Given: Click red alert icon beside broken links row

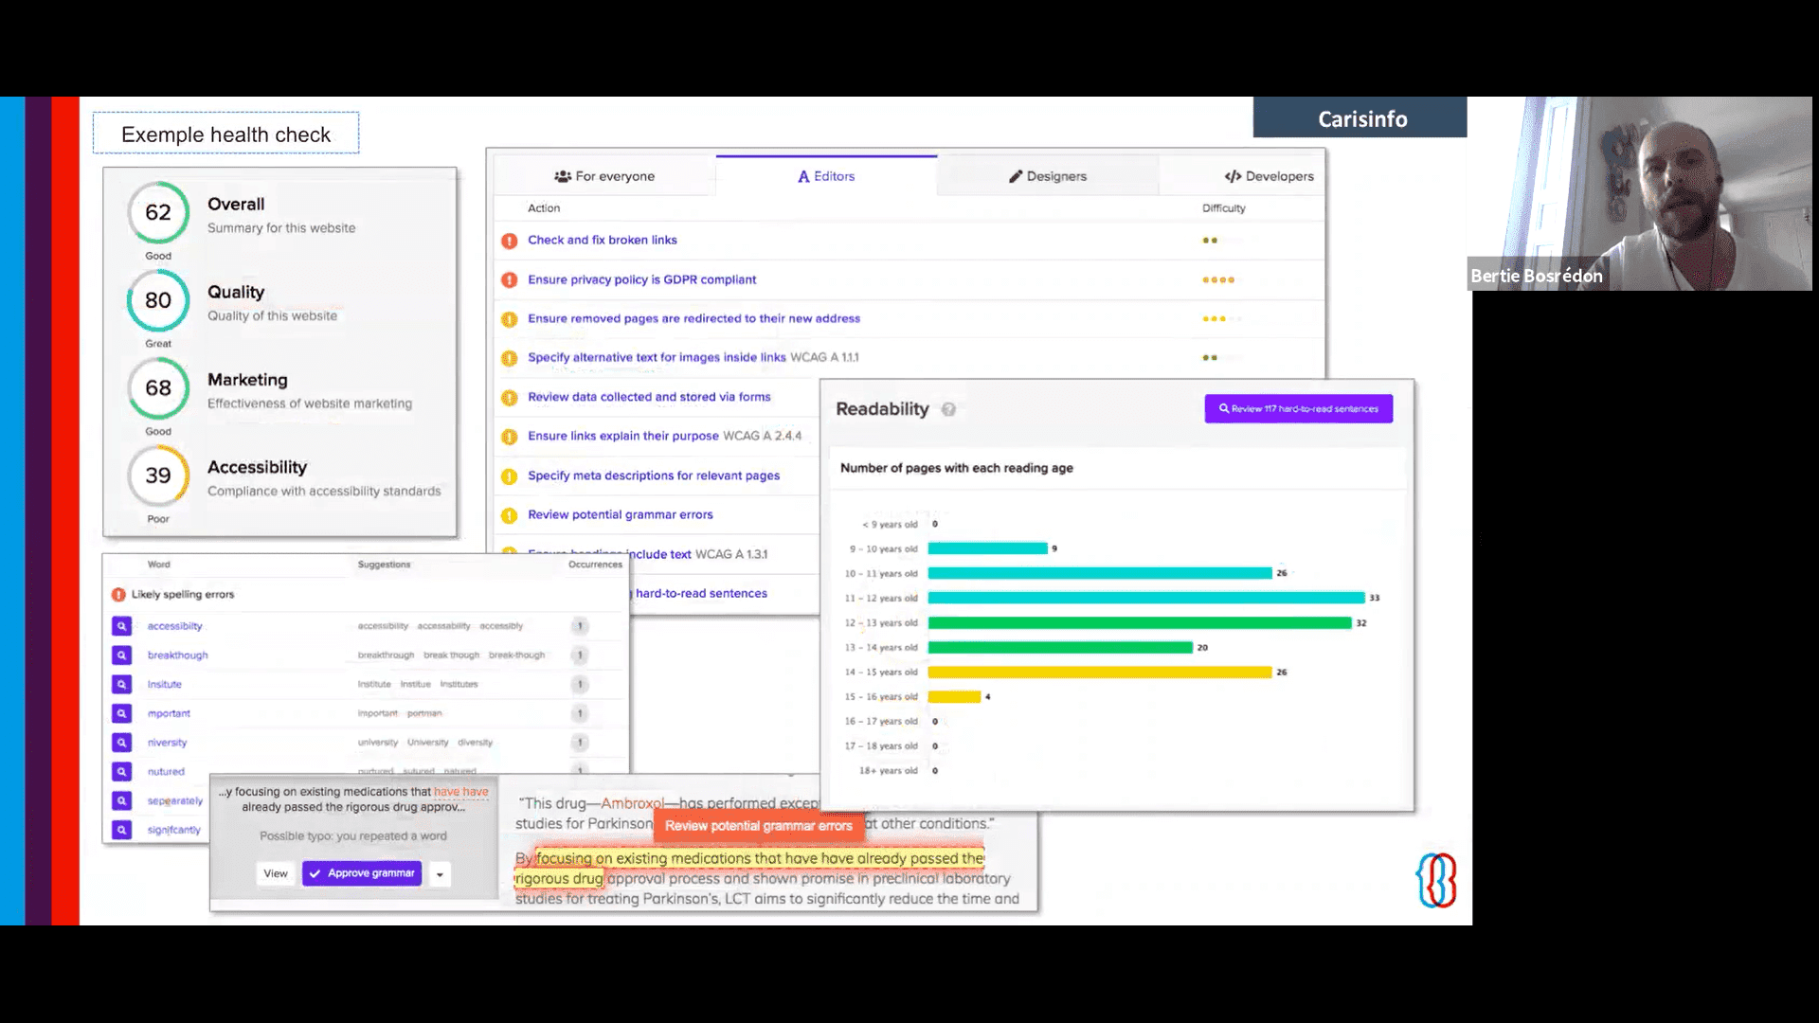Looking at the screenshot, I should pos(510,241).
